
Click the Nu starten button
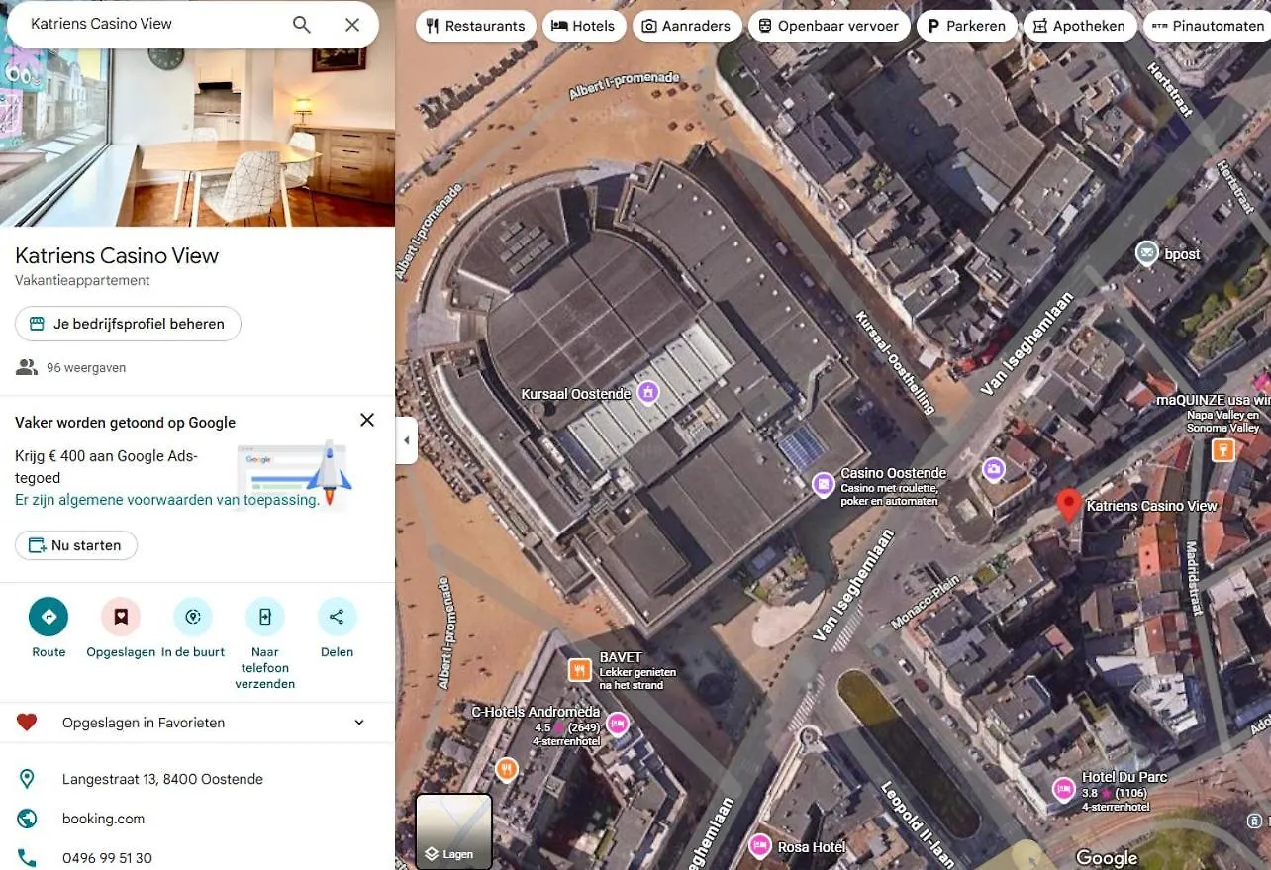76,545
